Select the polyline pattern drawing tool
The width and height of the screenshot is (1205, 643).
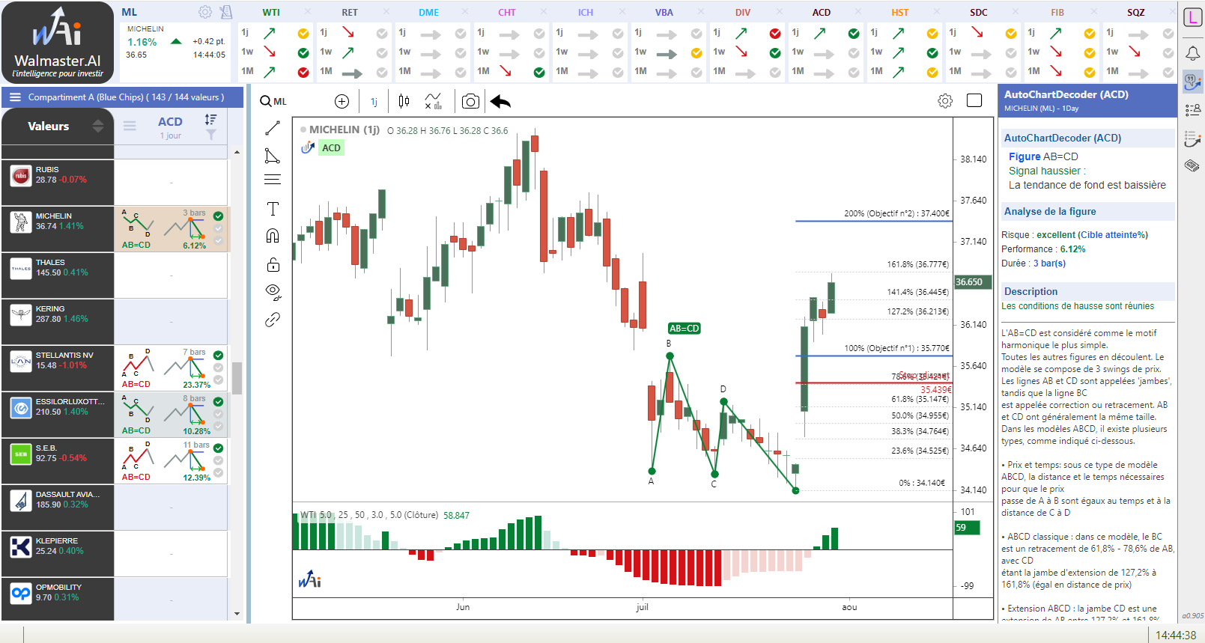[273, 156]
